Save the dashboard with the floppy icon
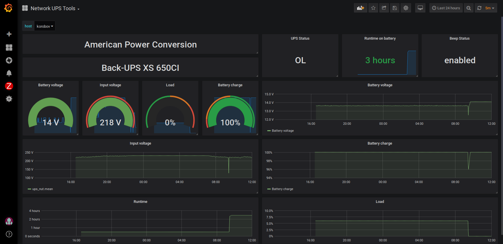This screenshot has width=503, height=244. pyautogui.click(x=395, y=8)
